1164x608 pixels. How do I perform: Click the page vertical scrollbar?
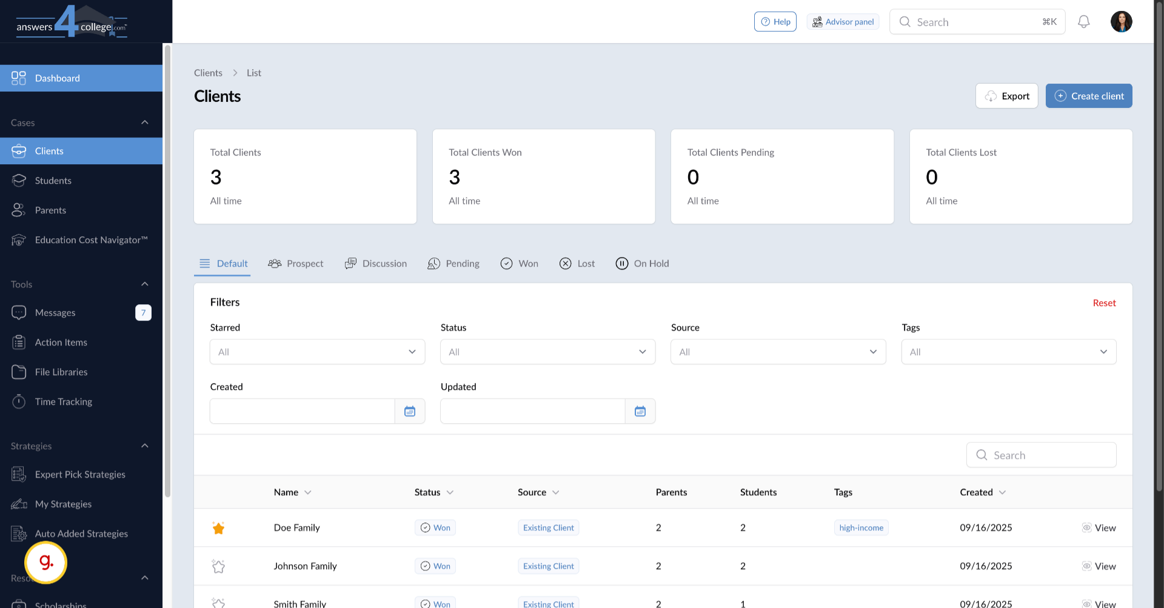[1159, 242]
